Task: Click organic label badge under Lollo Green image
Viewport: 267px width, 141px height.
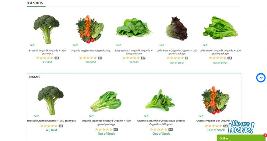Action: point(205,45)
